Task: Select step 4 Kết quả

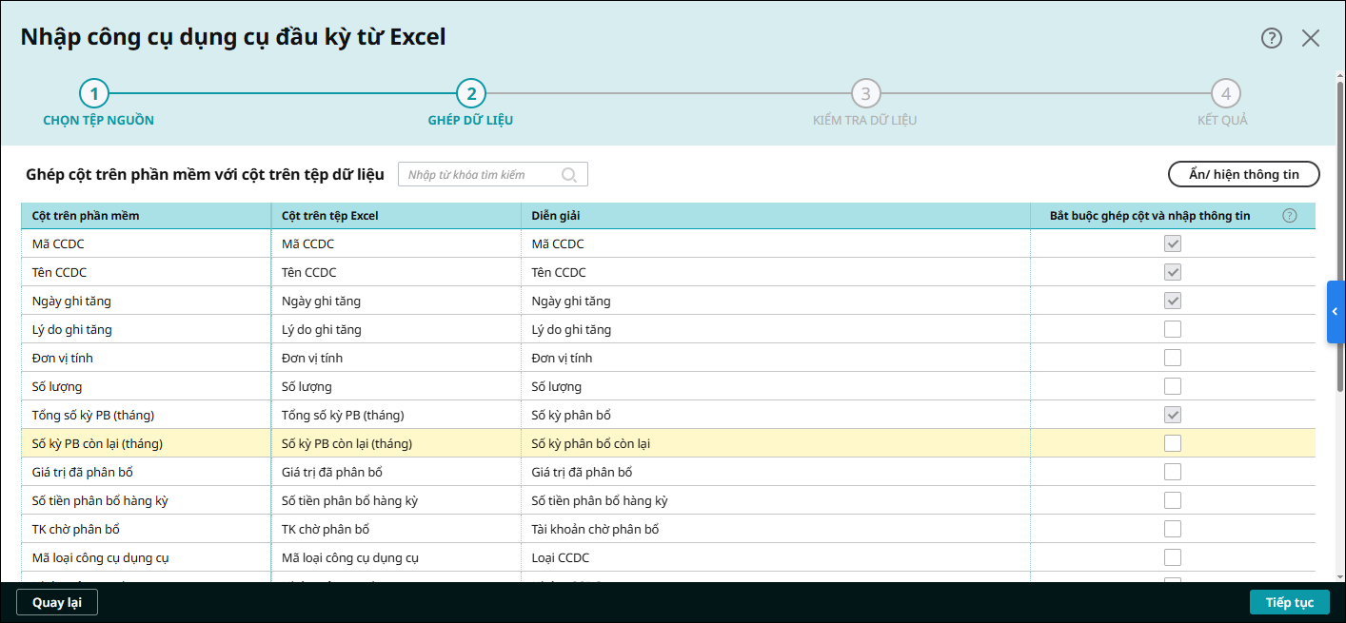Action: click(1225, 94)
